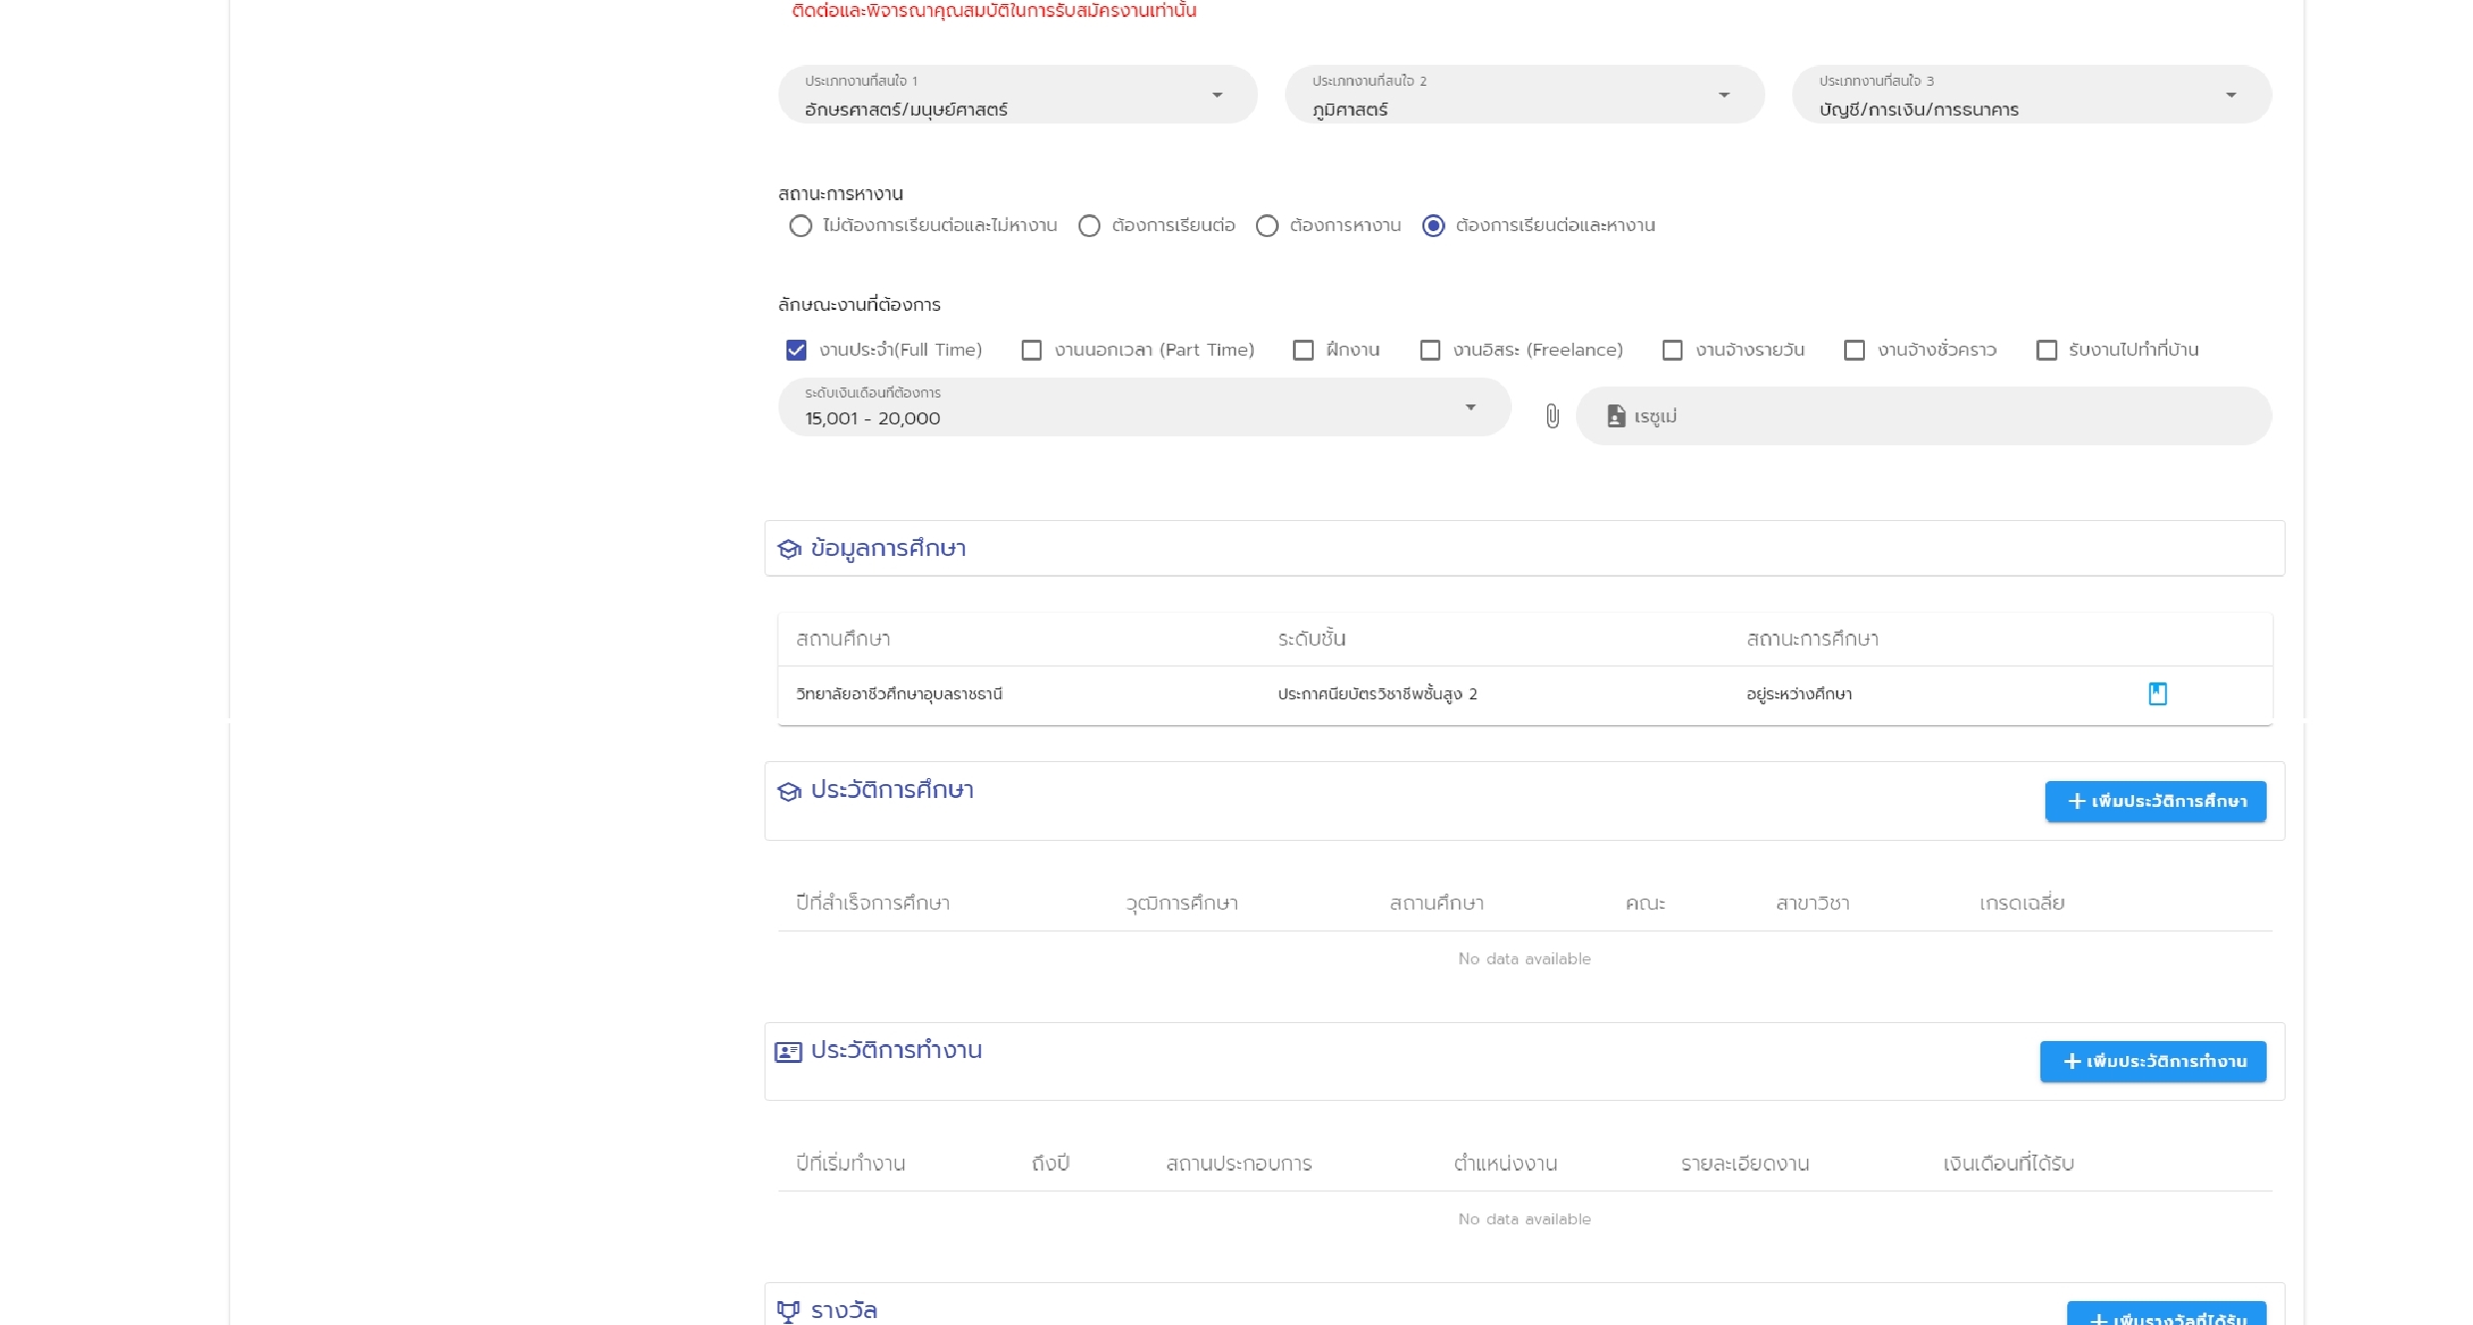Click the blue bookmark icon in education row
This screenshot has height=1325, width=2473.
tap(2157, 693)
